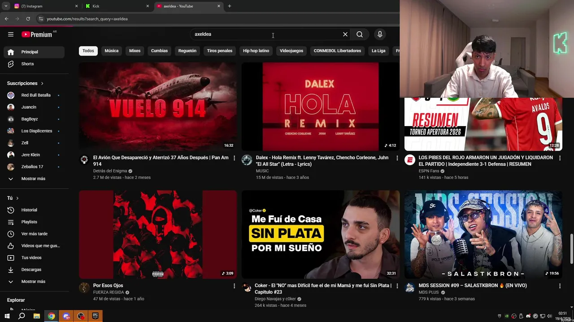The image size is (574, 322).
Task: Select the Videojuegos filter chip
Action: click(x=291, y=51)
